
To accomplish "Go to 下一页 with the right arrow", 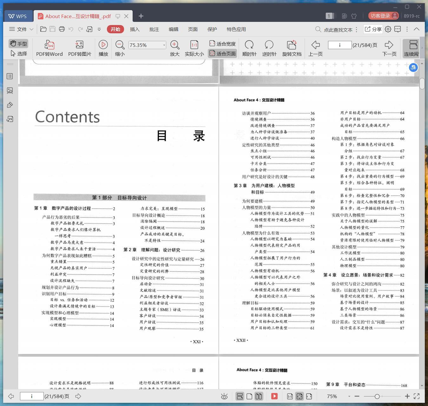I will pos(389,48).
